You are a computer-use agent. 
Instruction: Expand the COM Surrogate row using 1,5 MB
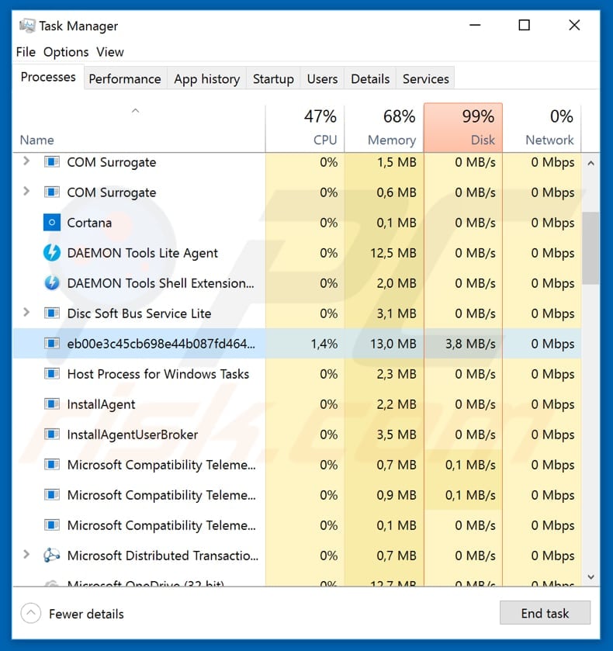pos(26,161)
